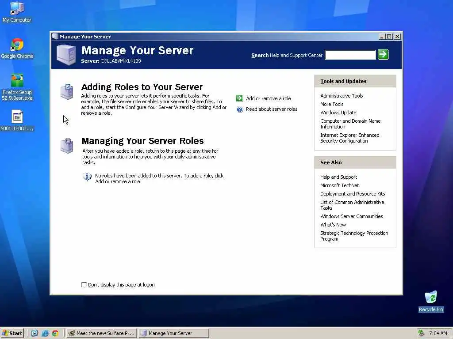Image resolution: width=453 pixels, height=339 pixels.
Task: Open Internet Explorer Enhanced Security Configuration link
Action: pos(349,138)
